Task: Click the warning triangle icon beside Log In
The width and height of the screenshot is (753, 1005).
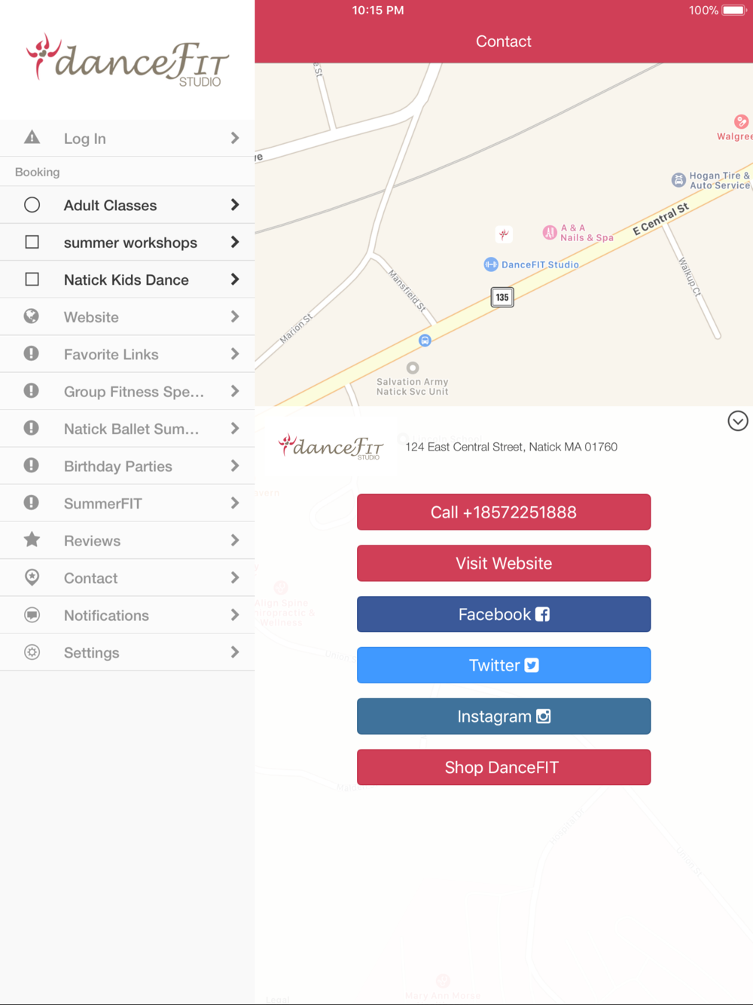Action: point(32,137)
